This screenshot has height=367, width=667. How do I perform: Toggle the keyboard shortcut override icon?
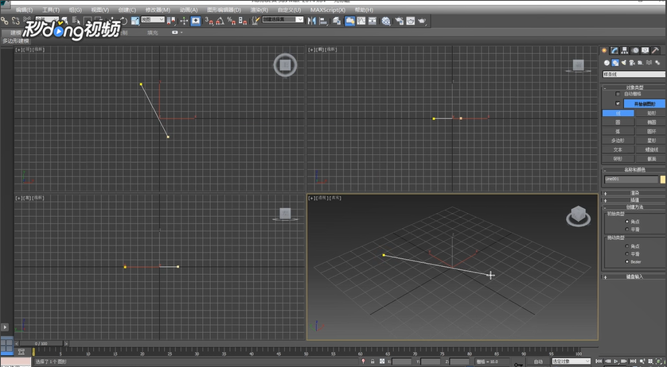point(195,21)
